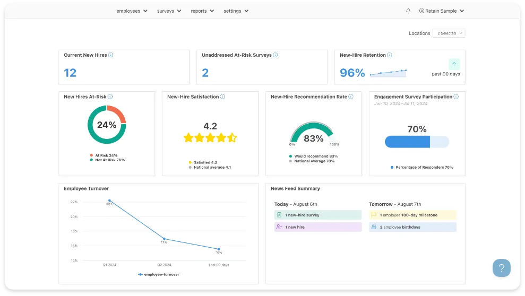This screenshot has width=525, height=296.
Task: Open the notifications bell icon
Action: (408, 11)
